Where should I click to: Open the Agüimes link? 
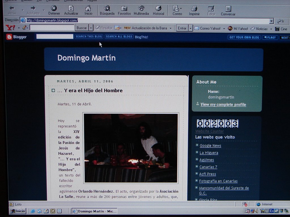point(206,160)
